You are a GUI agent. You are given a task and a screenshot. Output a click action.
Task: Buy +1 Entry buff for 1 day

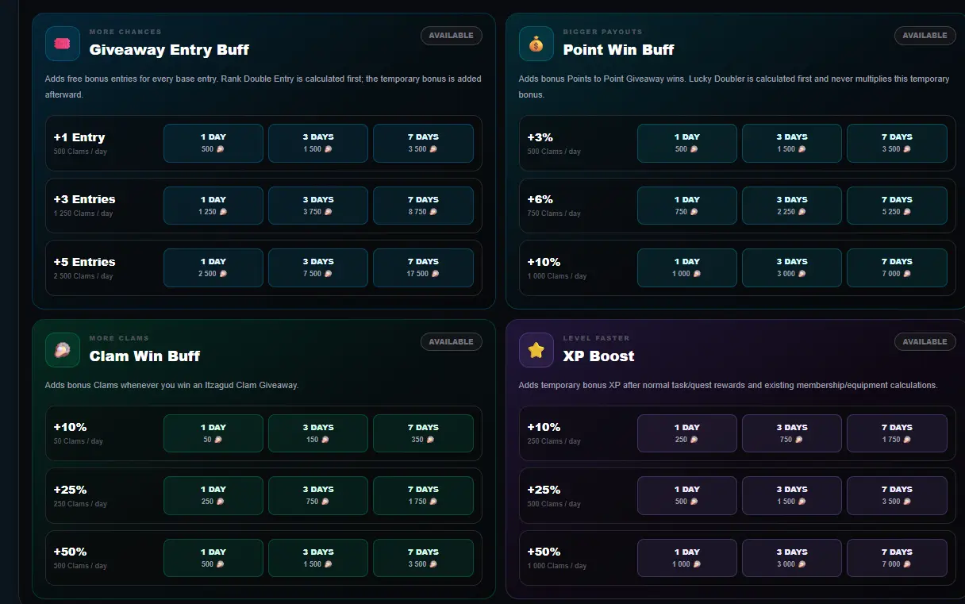(213, 143)
